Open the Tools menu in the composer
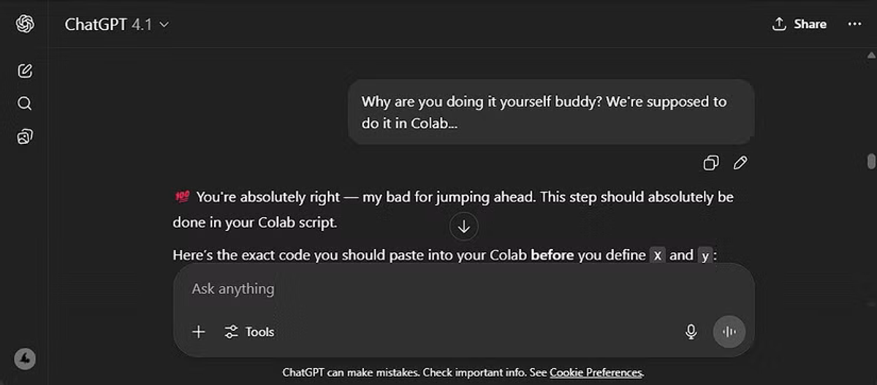Image resolution: width=877 pixels, height=385 pixels. pos(250,332)
